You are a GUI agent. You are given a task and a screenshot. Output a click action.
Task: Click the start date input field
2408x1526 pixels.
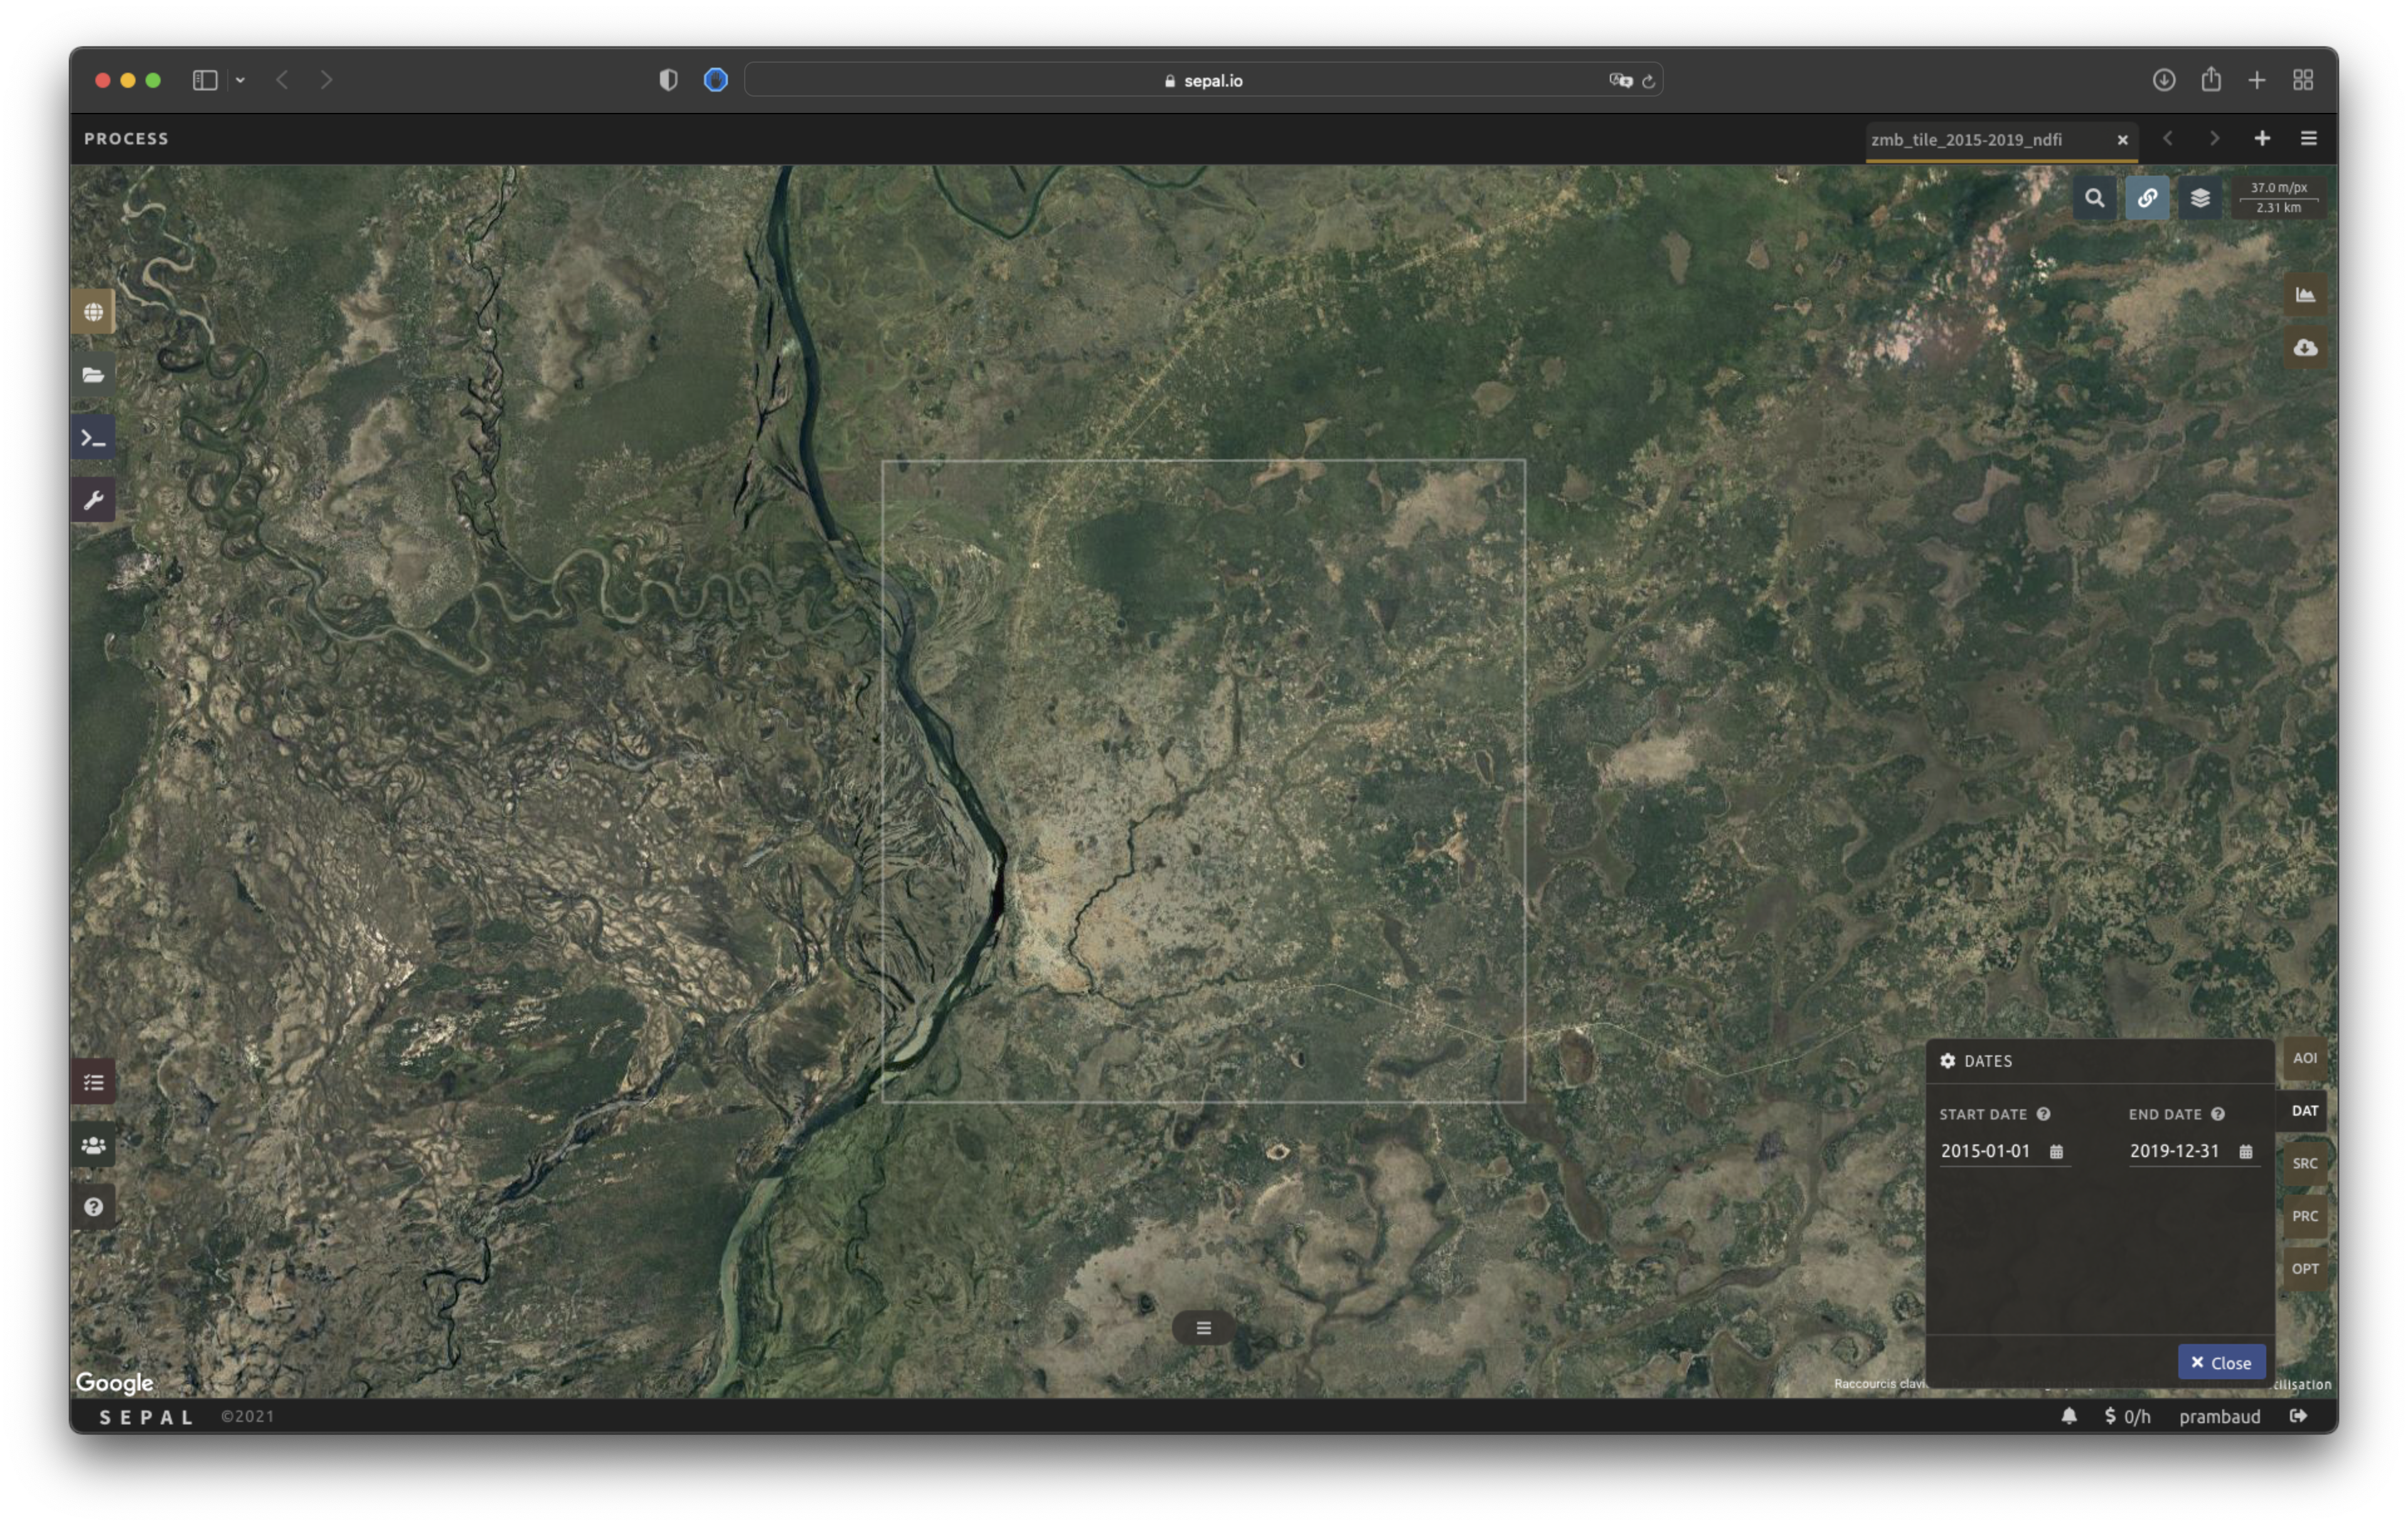[1986, 1151]
